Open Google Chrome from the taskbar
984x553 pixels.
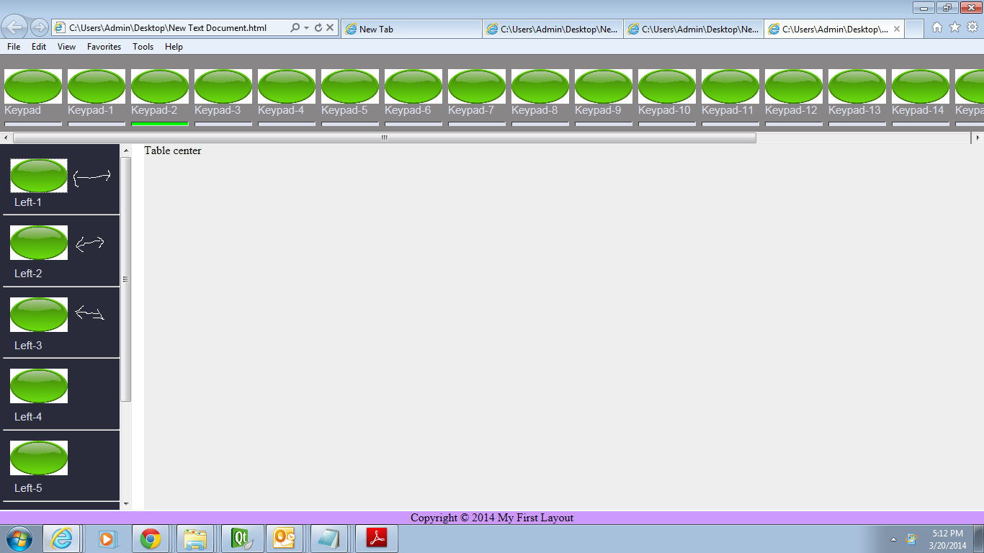150,539
